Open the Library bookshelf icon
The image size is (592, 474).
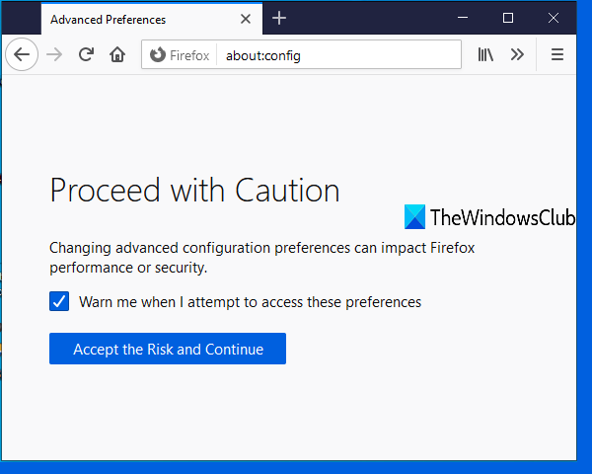[485, 55]
